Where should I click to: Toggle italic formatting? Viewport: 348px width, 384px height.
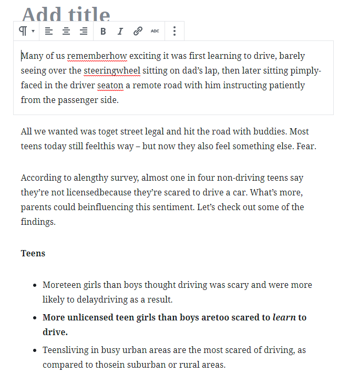pyautogui.click(x=120, y=31)
